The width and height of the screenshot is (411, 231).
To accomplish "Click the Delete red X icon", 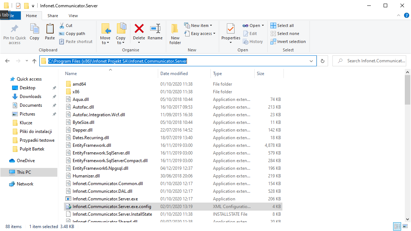I will pyautogui.click(x=139, y=28).
